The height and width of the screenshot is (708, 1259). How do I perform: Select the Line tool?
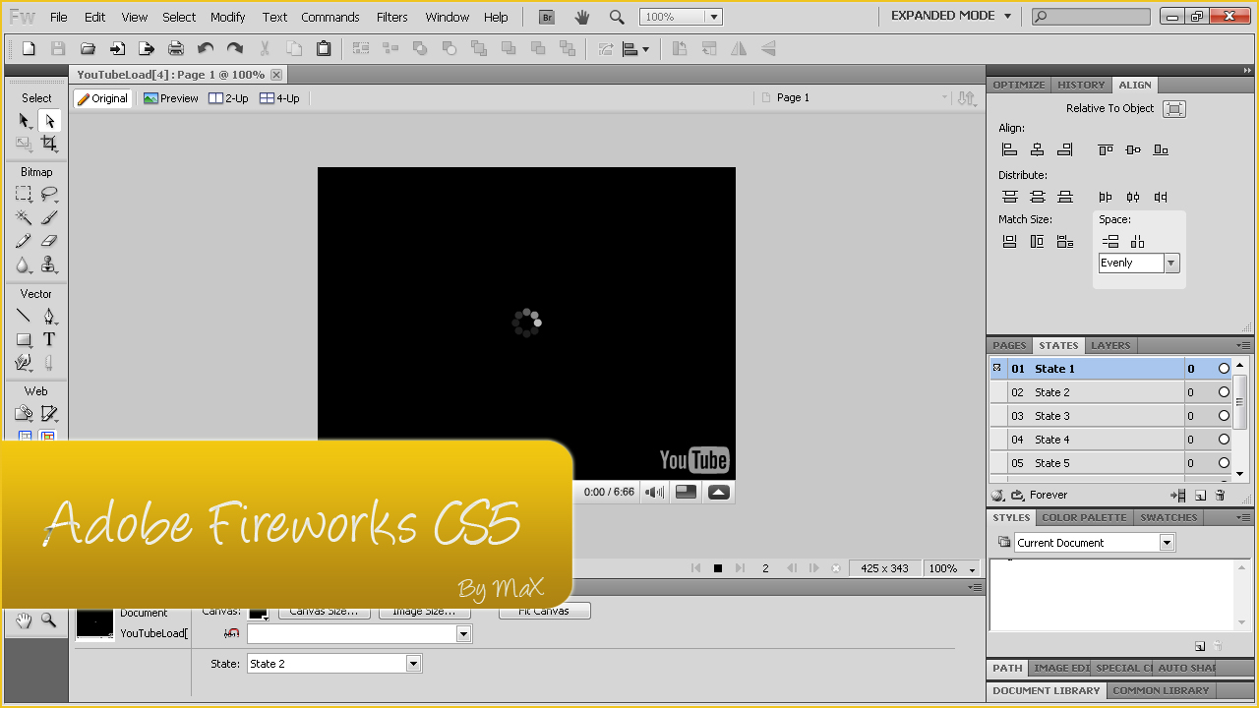(25, 316)
